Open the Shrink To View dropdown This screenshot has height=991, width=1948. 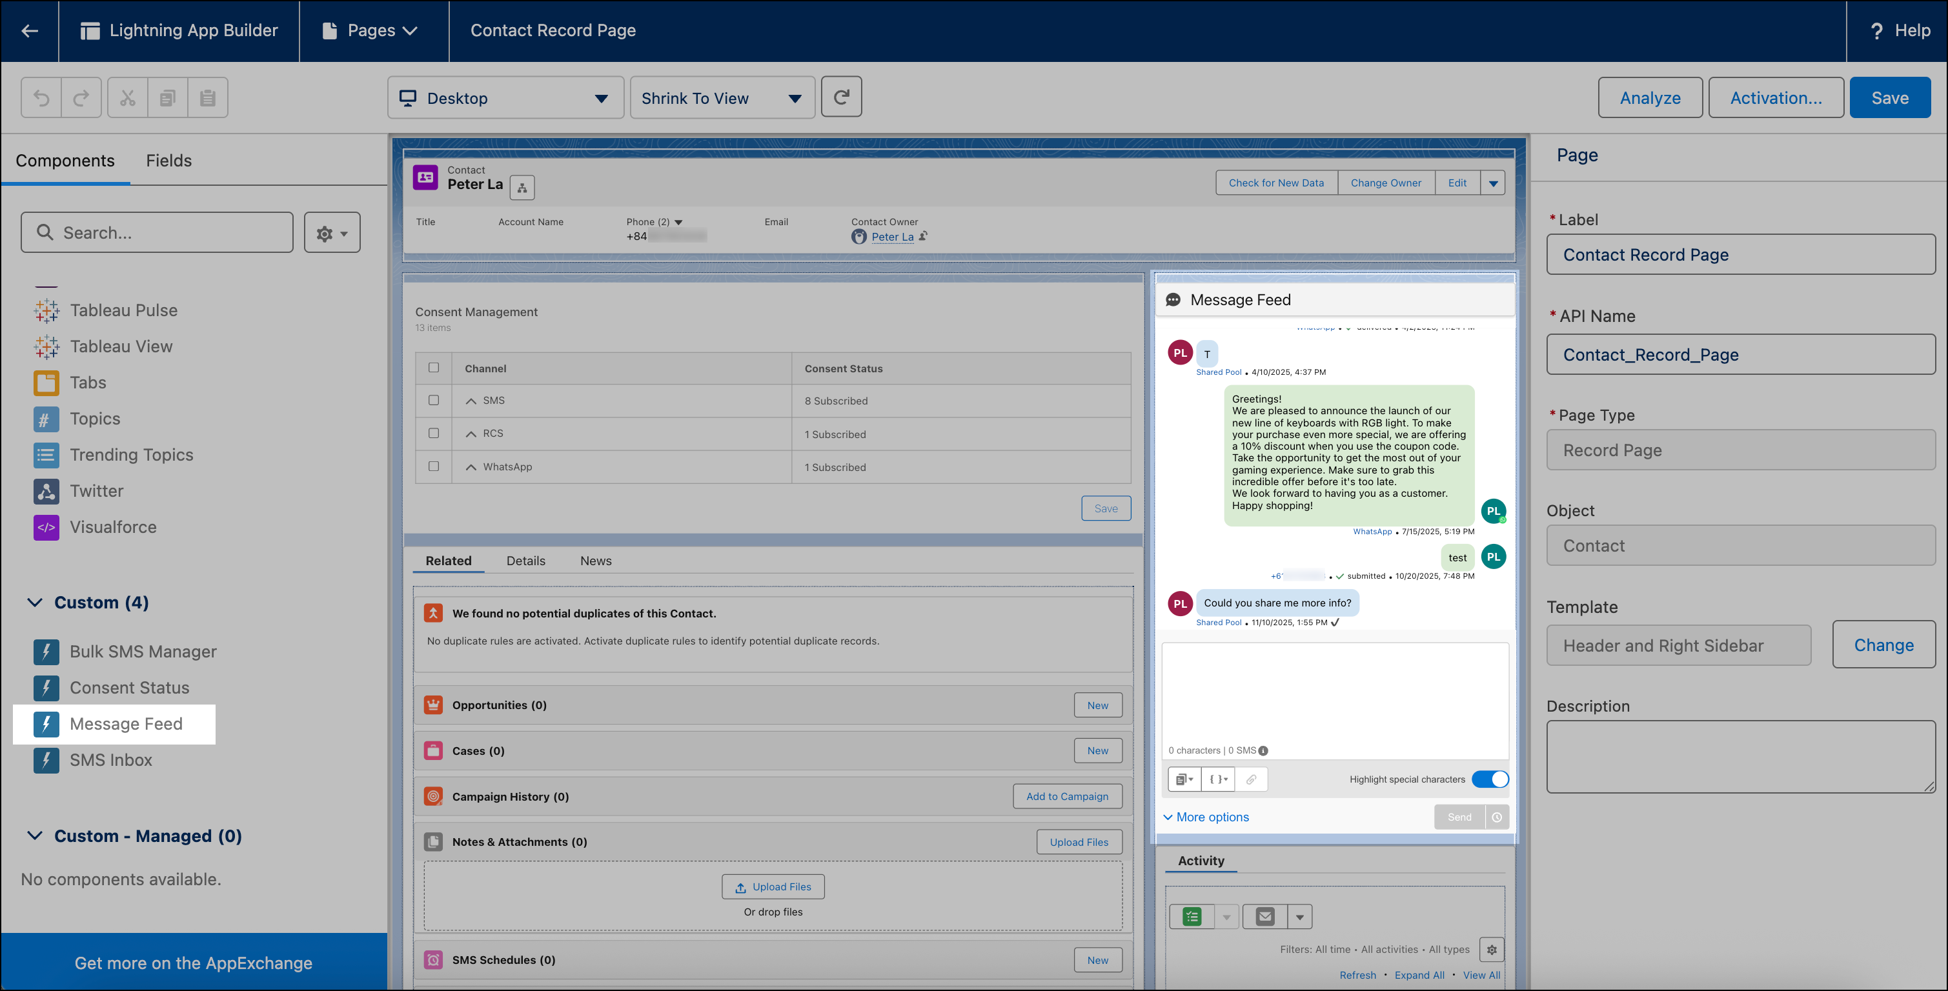click(722, 97)
